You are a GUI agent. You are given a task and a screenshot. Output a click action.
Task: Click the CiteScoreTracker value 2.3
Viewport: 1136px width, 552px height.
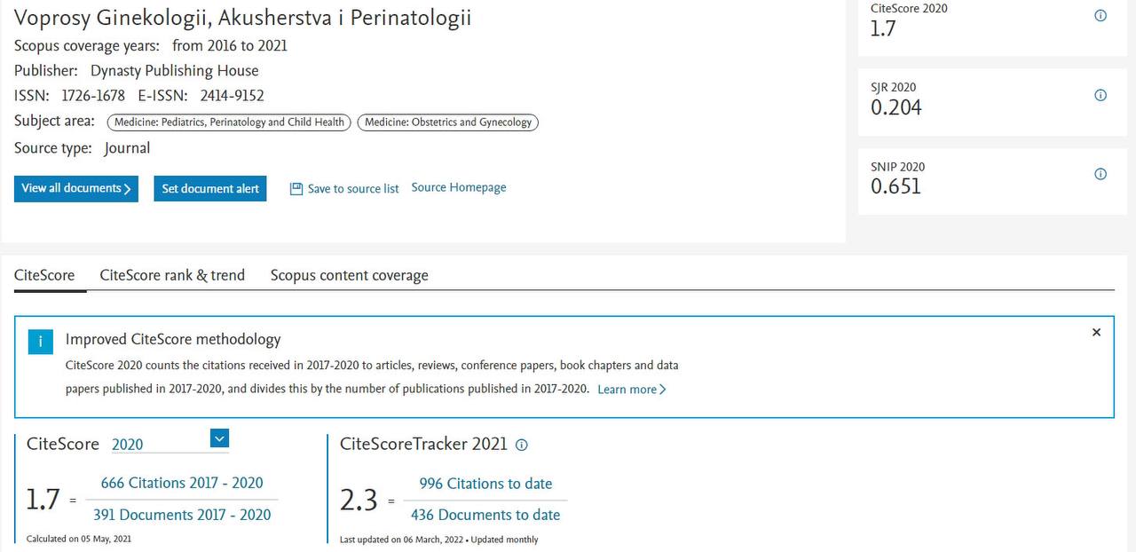tap(359, 501)
